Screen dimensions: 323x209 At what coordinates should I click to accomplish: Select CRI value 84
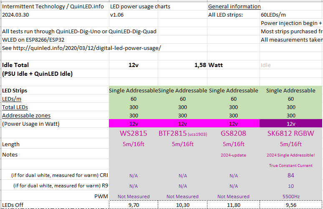pyautogui.click(x=291, y=175)
